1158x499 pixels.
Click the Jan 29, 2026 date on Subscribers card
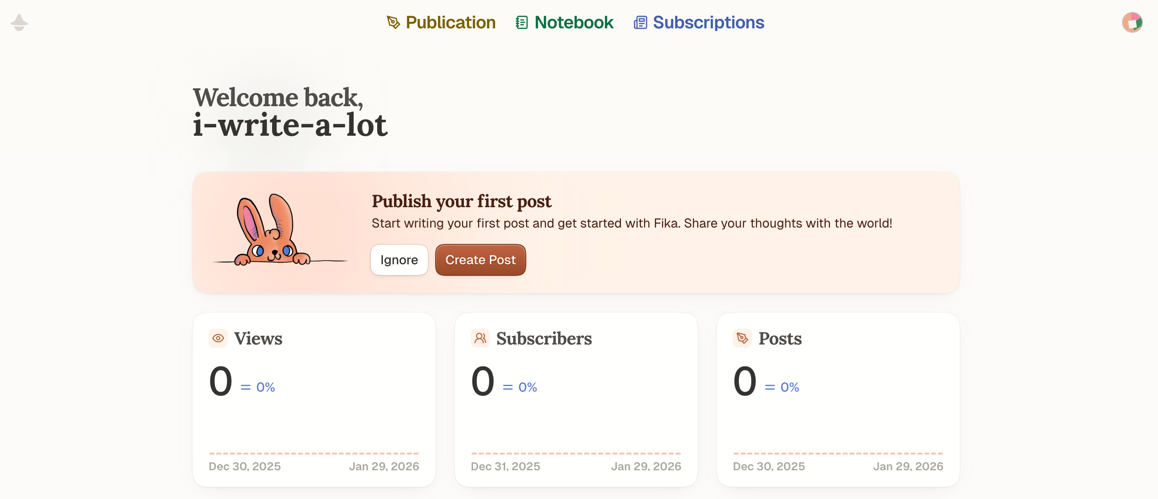click(x=647, y=466)
